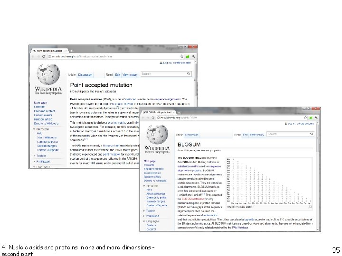Click the search magnifier in the BLOSUM window
This screenshot has height=256, width=342.
tap(312, 134)
